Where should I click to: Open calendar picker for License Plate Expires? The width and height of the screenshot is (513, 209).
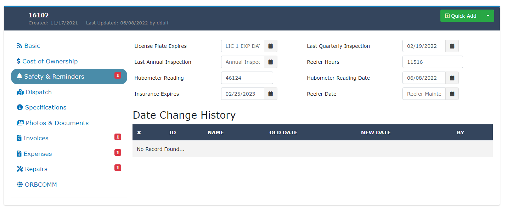point(271,46)
